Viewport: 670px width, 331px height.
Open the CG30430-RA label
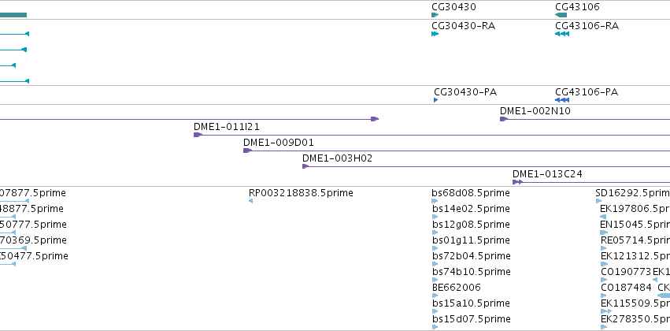[463, 26]
